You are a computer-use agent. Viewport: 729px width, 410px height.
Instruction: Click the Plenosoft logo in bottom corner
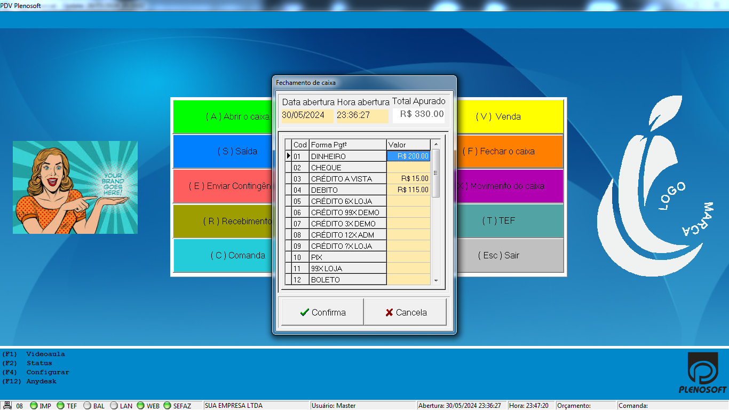click(x=703, y=373)
